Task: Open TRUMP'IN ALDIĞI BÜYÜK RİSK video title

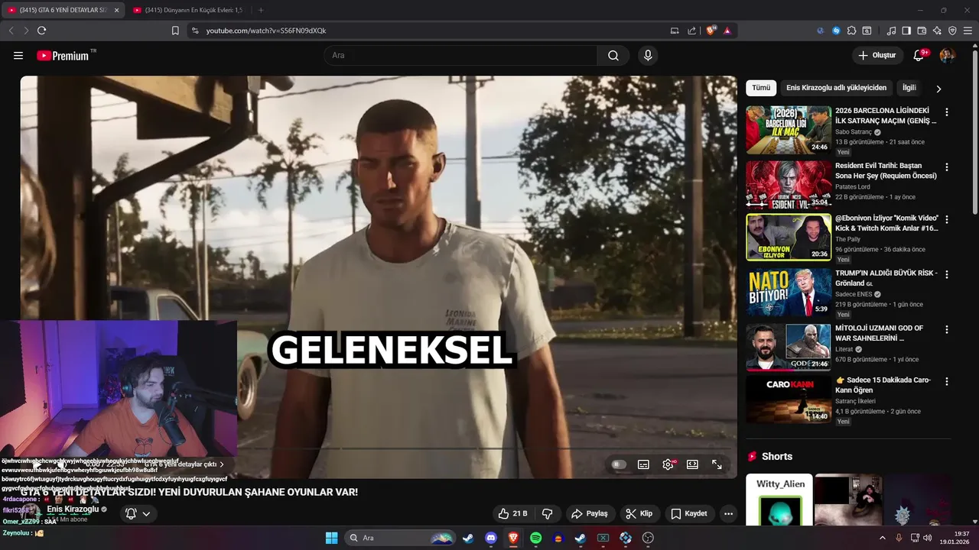Action: (886, 278)
